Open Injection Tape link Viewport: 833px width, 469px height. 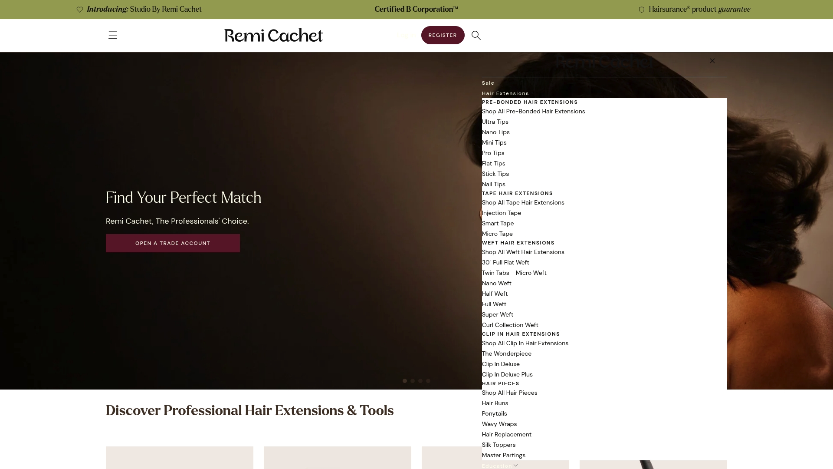502,213
